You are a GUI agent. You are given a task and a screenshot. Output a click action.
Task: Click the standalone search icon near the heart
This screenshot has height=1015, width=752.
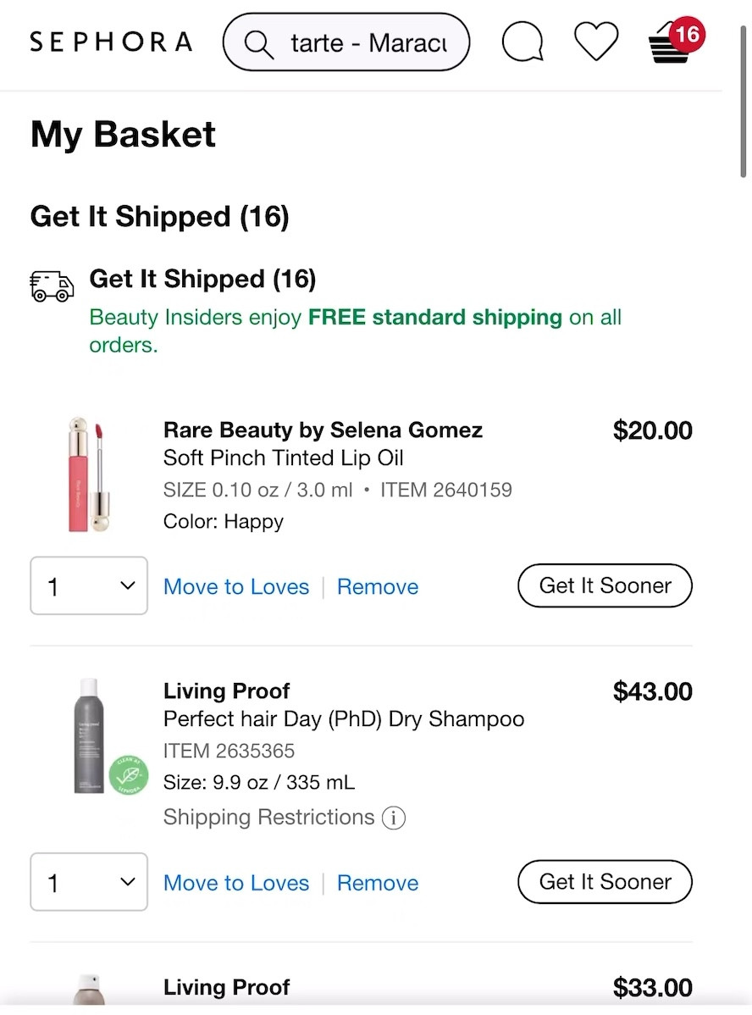pos(523,42)
